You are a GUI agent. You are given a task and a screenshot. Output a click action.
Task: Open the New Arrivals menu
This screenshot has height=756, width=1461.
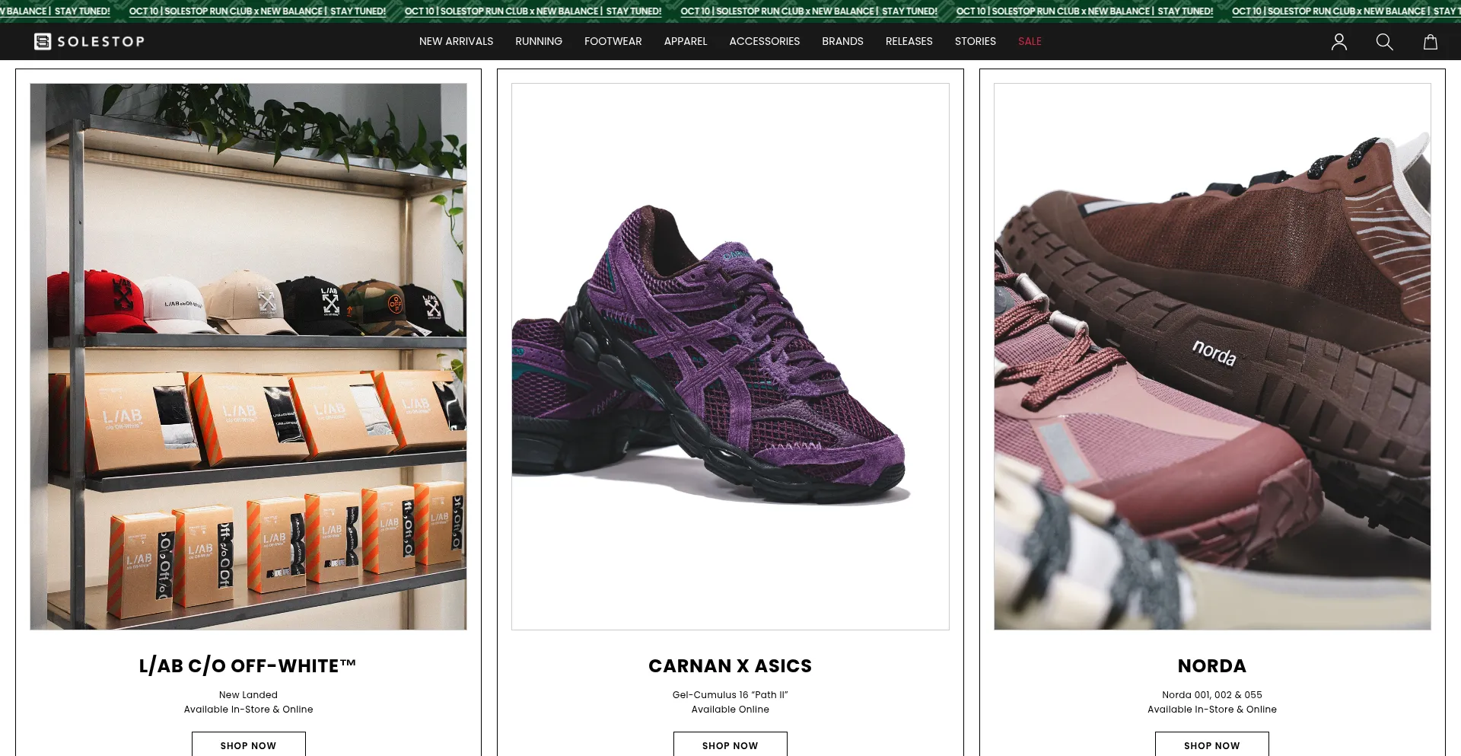coord(456,41)
